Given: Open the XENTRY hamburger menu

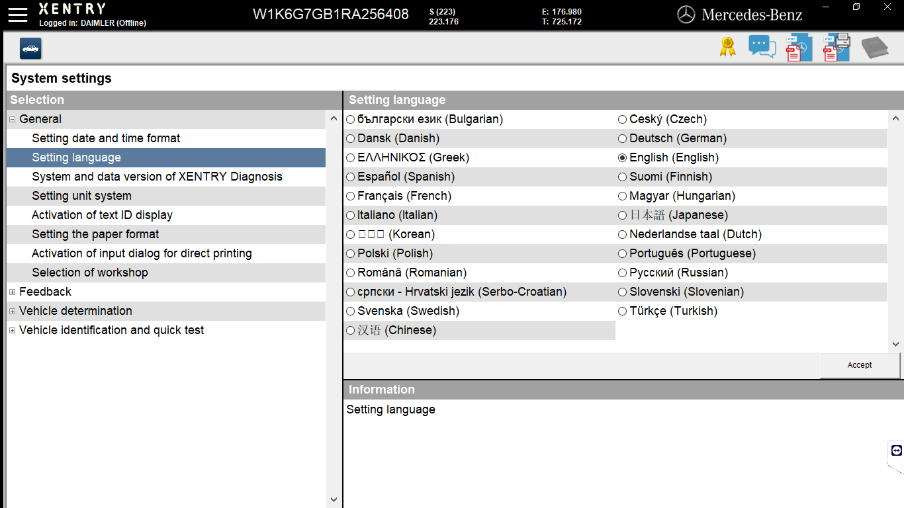Looking at the screenshot, I should click(18, 15).
